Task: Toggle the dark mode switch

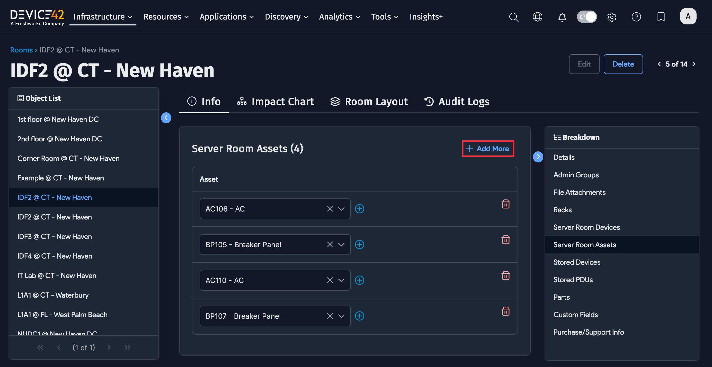Action: tap(587, 17)
